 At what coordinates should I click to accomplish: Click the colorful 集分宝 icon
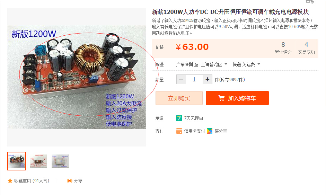point(210,131)
